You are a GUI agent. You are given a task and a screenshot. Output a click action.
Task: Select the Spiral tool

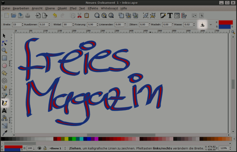point(4,80)
